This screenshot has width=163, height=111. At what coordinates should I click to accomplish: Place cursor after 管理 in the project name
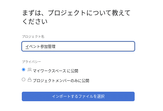(x=56, y=47)
